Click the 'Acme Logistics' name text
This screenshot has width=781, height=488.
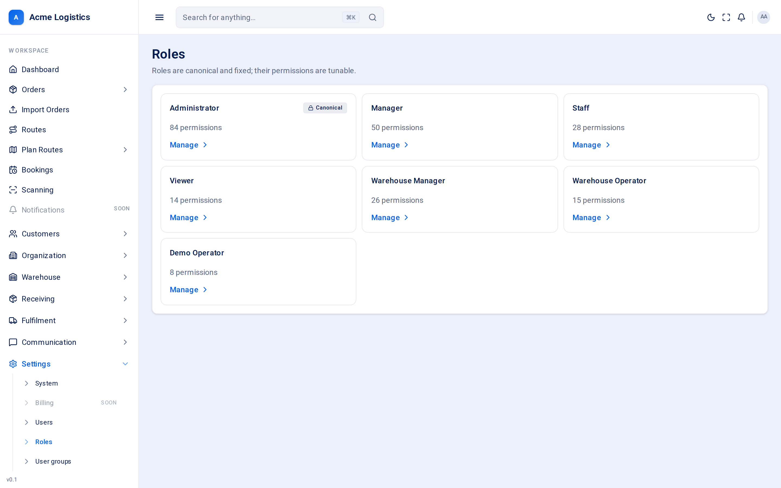(x=60, y=17)
